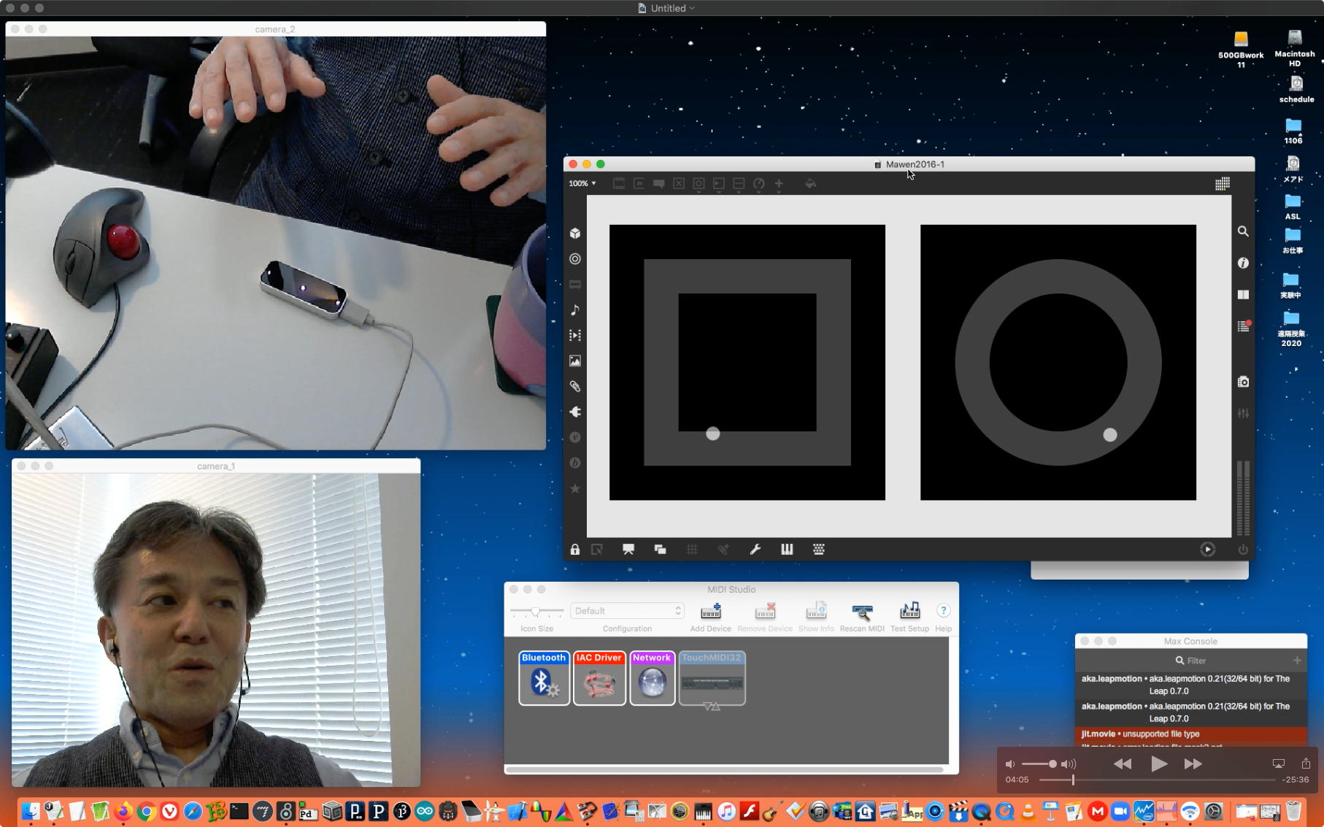Open the Objects cube browser in Max sidebar

pos(575,234)
